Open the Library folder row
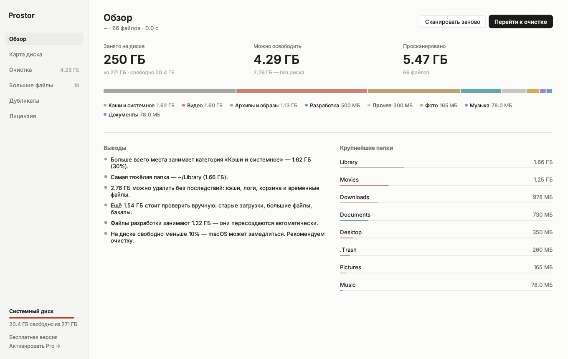 [x=446, y=162]
